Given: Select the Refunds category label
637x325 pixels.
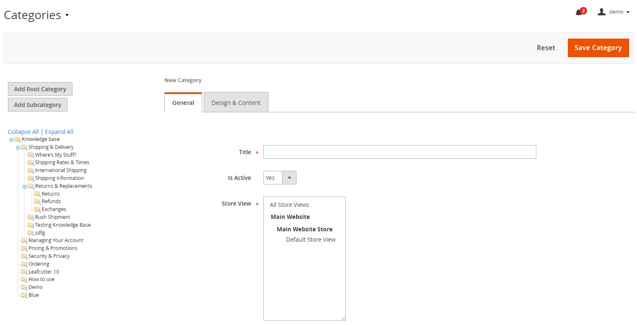Looking at the screenshot, I should pyautogui.click(x=51, y=201).
